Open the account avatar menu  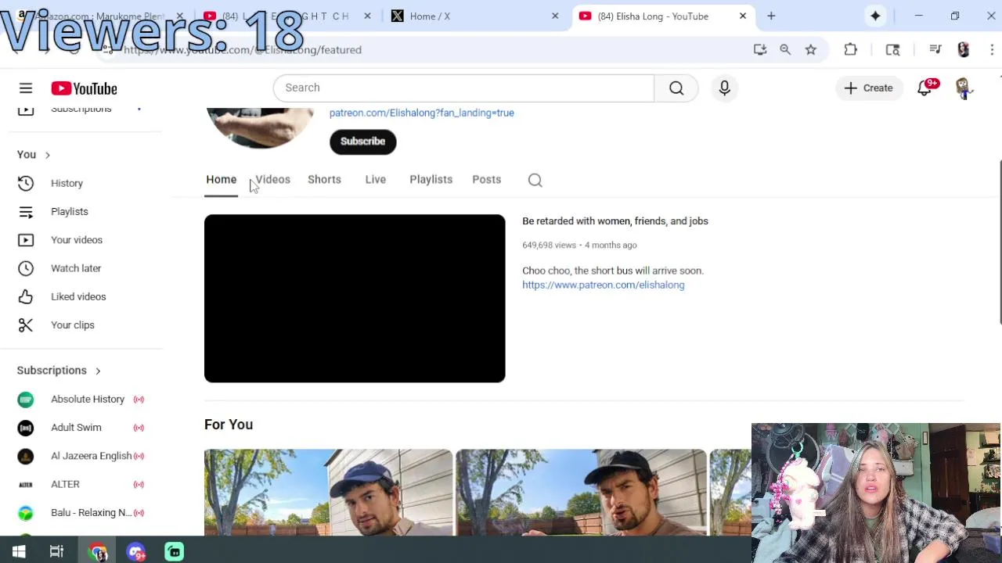coord(964,88)
